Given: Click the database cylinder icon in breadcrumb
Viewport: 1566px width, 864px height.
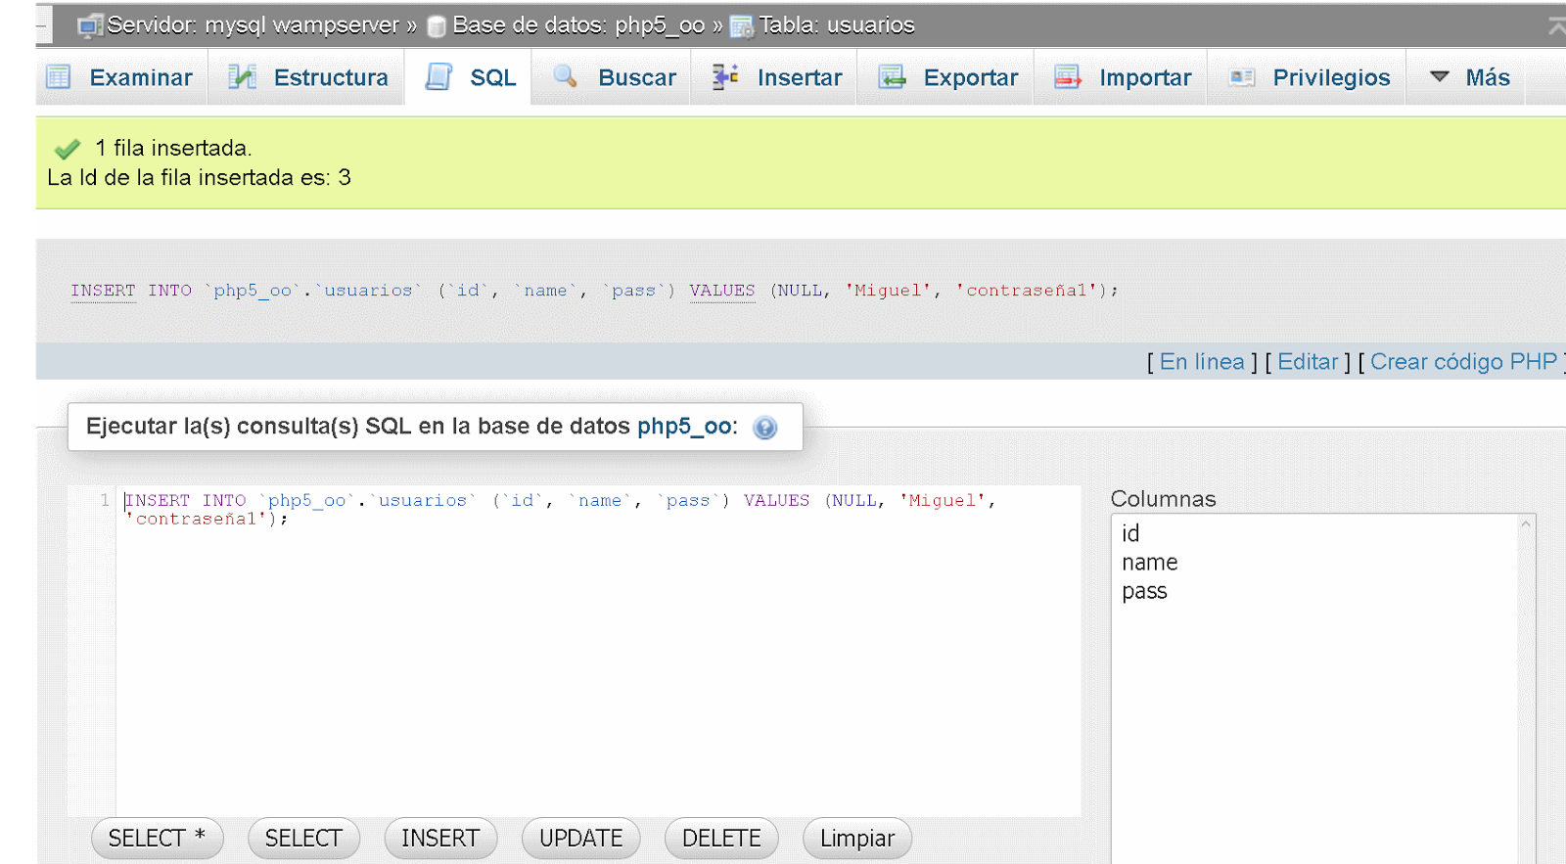Looking at the screenshot, I should 437,27.
